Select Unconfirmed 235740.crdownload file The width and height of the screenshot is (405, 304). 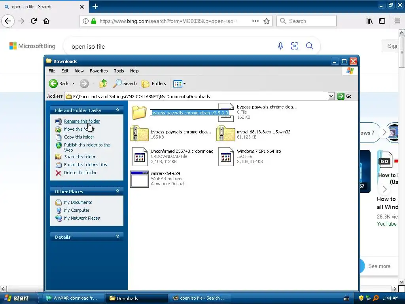coord(172,156)
